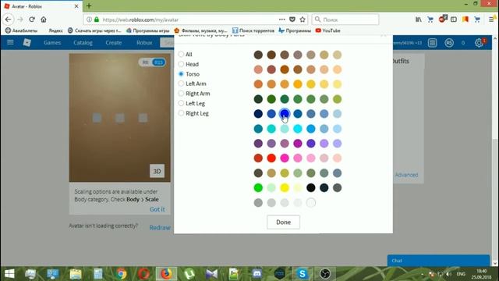The height and width of the screenshot is (281, 499).
Task: Pick the hot pink color swatch
Action: point(285,158)
